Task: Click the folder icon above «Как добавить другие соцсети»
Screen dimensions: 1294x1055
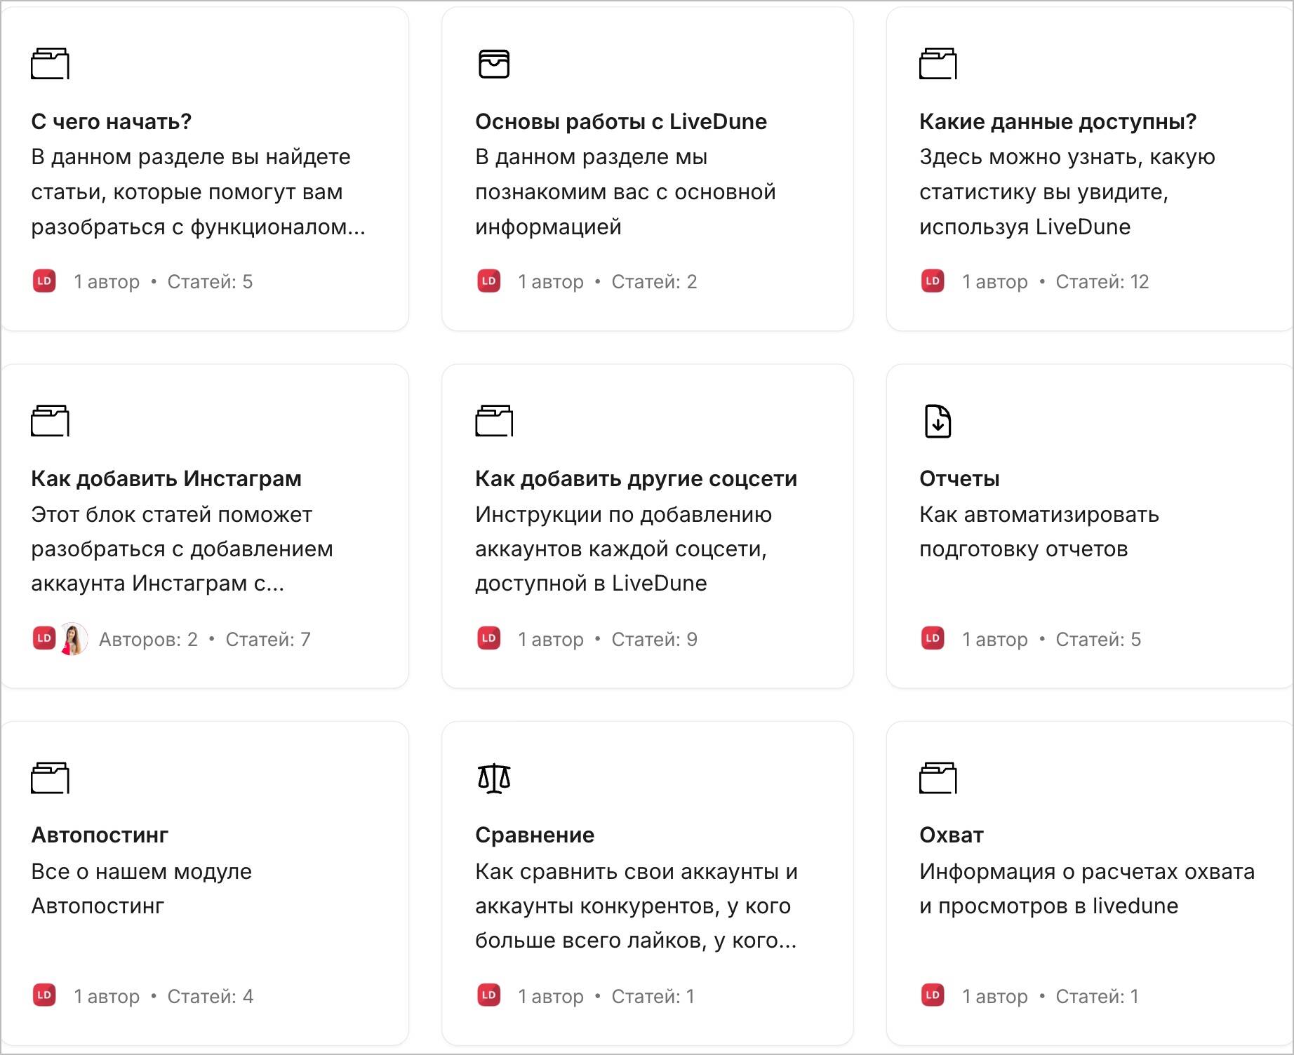Action: [x=494, y=421]
